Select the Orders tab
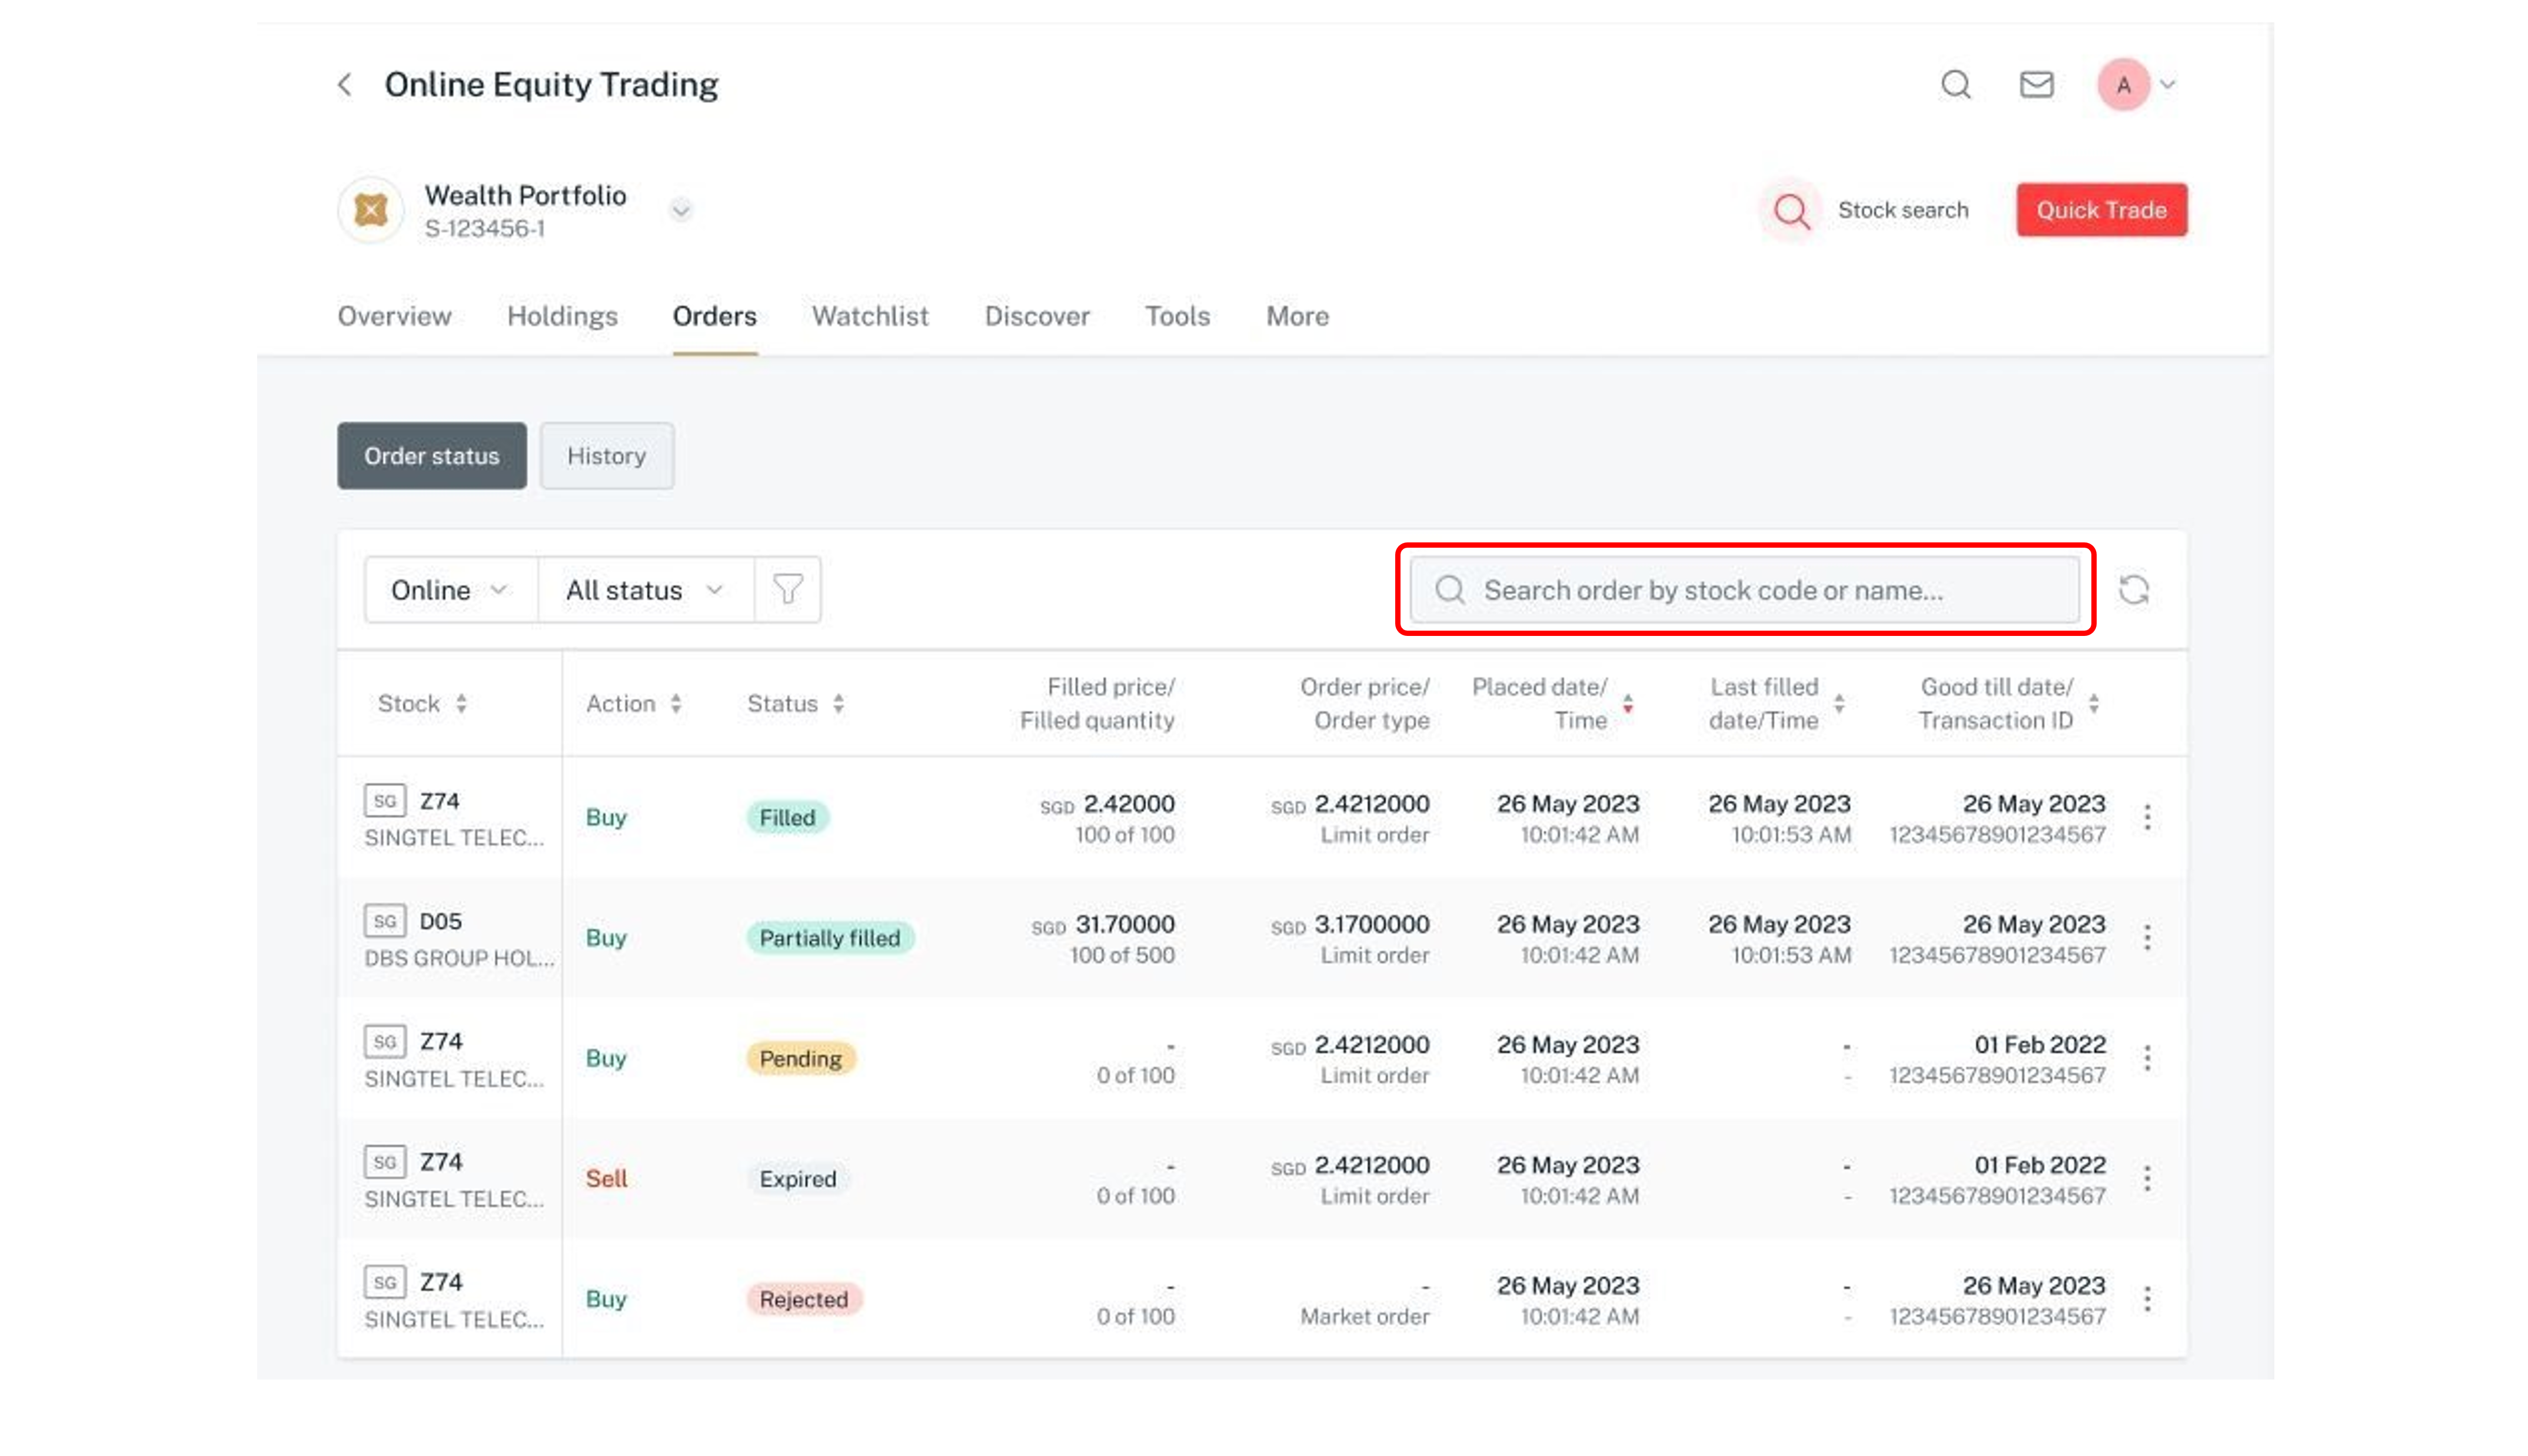 [x=714, y=316]
